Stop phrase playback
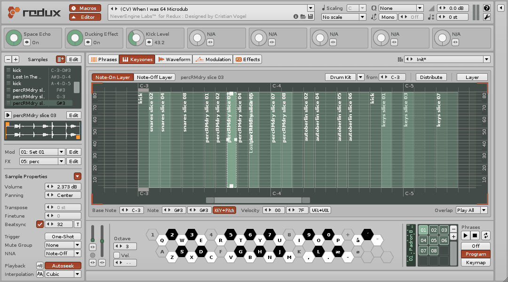The width and height of the screenshot is (508, 282). [475, 235]
